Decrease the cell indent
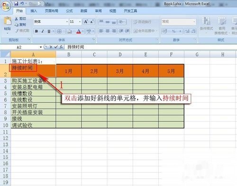 coord(121,31)
